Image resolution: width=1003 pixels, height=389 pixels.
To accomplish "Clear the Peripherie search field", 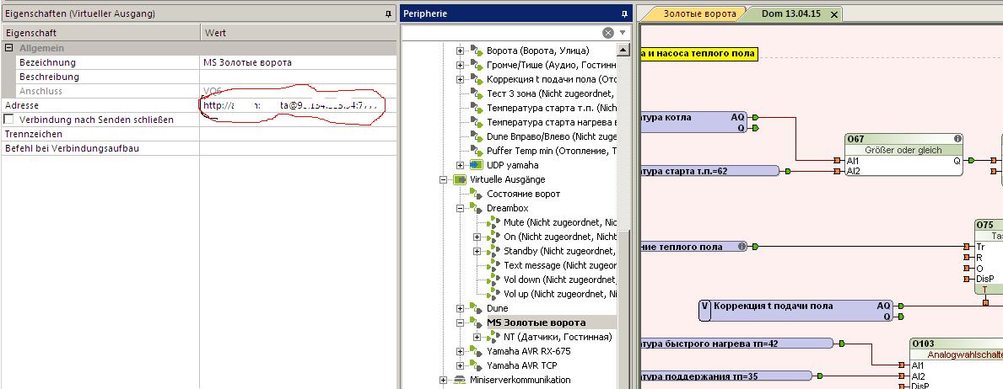I will (x=607, y=33).
